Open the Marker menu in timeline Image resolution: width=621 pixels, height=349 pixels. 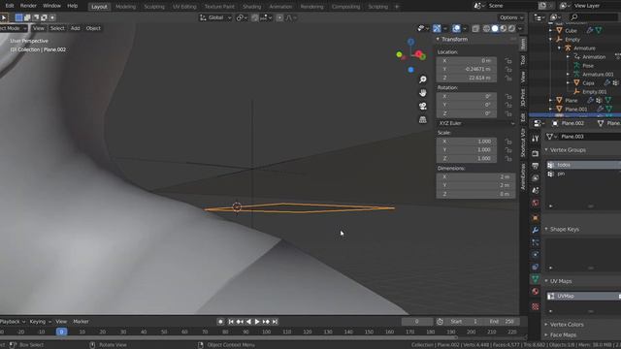tap(81, 322)
